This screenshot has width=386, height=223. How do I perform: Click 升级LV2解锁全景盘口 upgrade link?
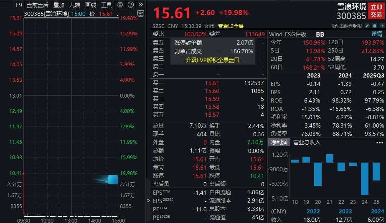pos(213,60)
